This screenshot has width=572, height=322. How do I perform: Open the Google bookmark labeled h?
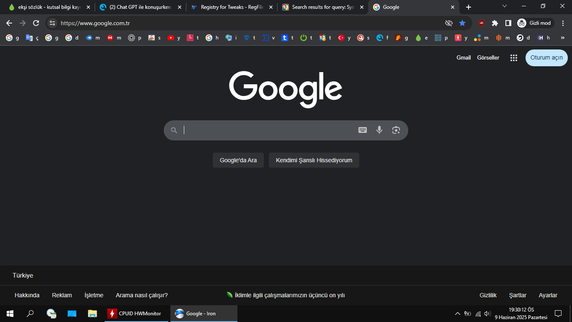[212, 38]
